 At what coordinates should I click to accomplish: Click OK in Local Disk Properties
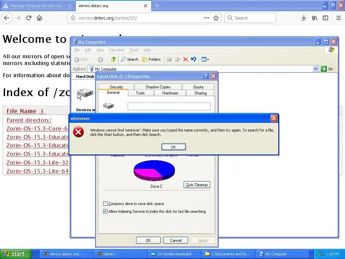(x=148, y=240)
